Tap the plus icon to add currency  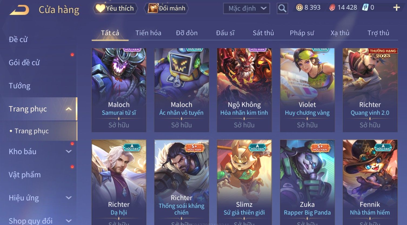[x=396, y=8]
